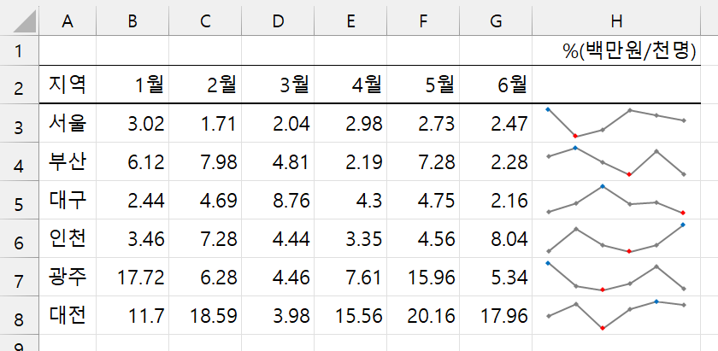Click the cell containing 20.16

click(x=423, y=316)
